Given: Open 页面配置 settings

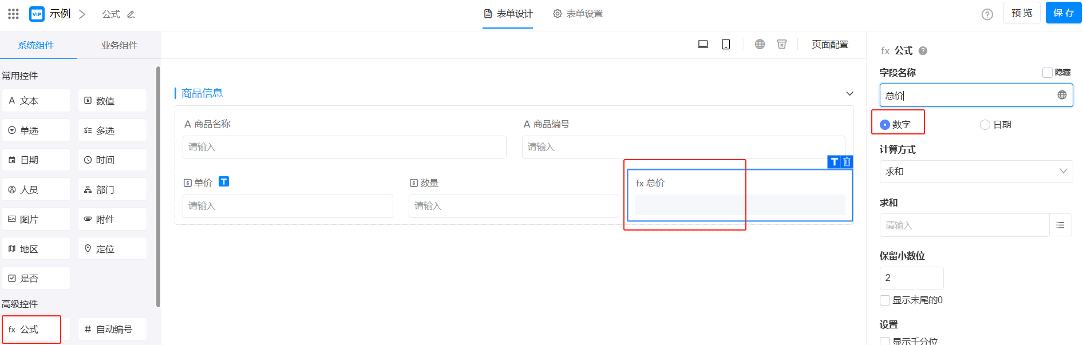Looking at the screenshot, I should (x=829, y=45).
